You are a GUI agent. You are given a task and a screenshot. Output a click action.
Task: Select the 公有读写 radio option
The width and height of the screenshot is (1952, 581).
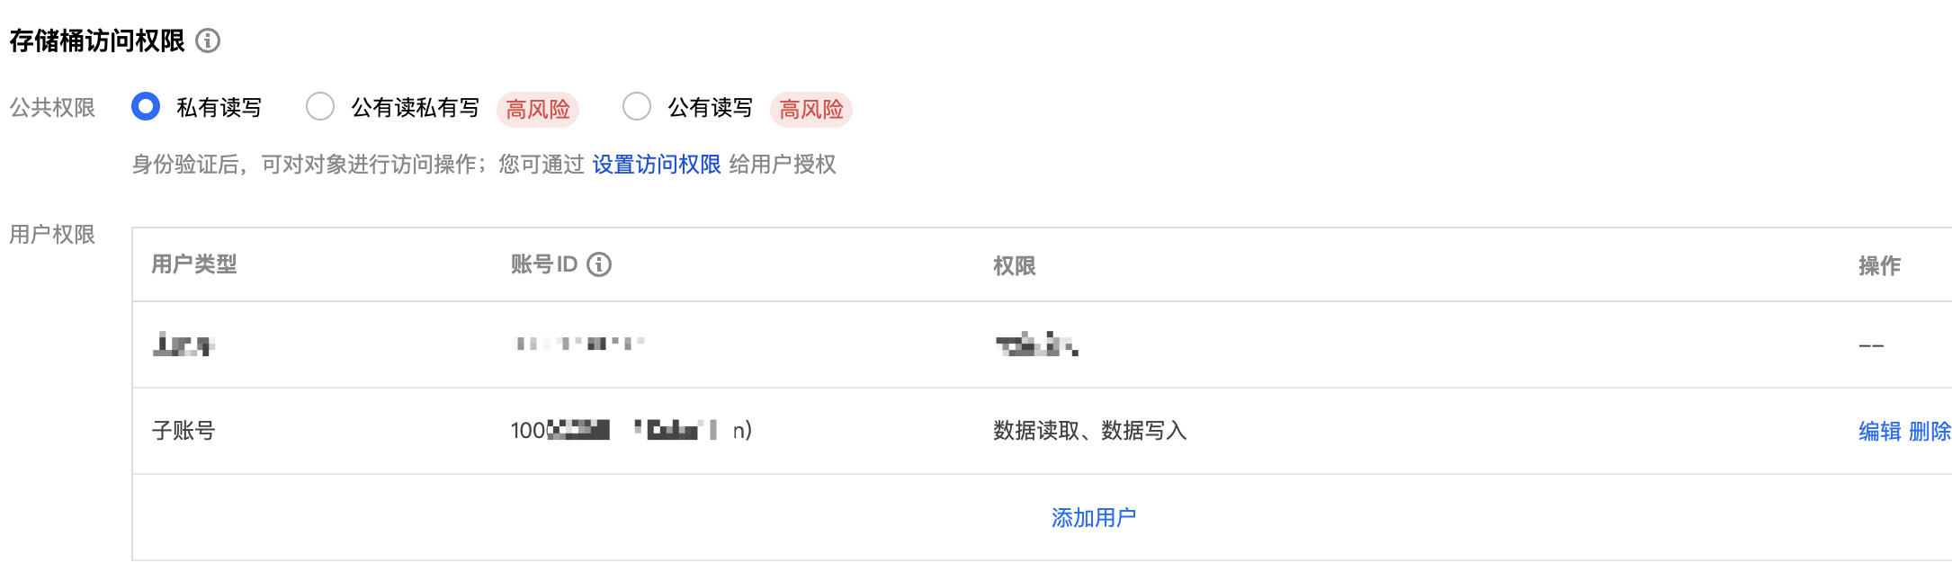[637, 106]
